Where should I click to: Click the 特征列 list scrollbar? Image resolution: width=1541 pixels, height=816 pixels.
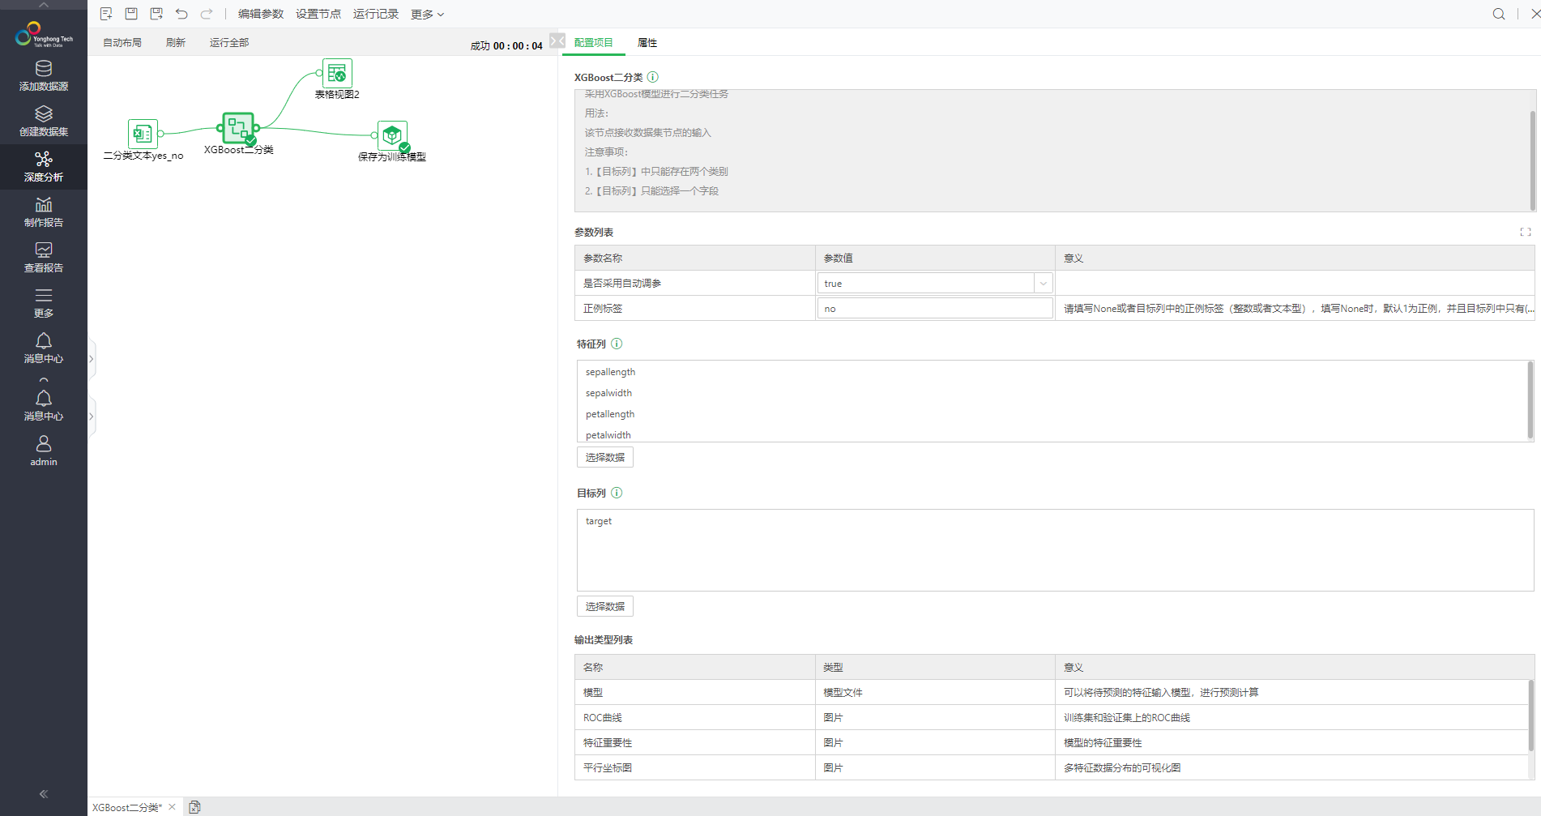click(1530, 400)
